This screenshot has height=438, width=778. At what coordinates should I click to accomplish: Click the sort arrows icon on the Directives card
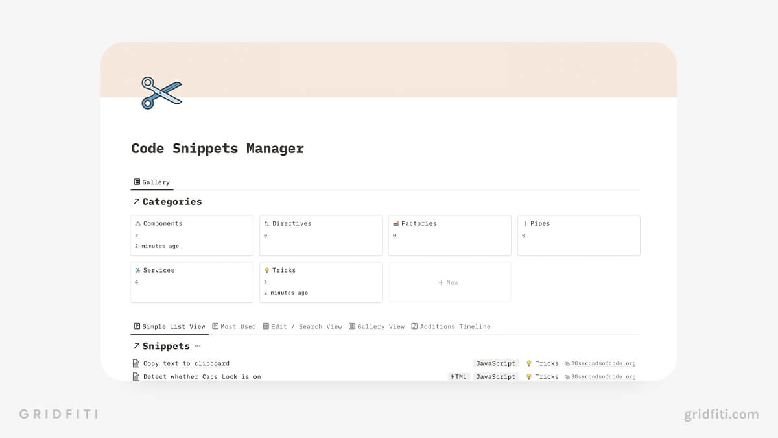pyautogui.click(x=265, y=223)
